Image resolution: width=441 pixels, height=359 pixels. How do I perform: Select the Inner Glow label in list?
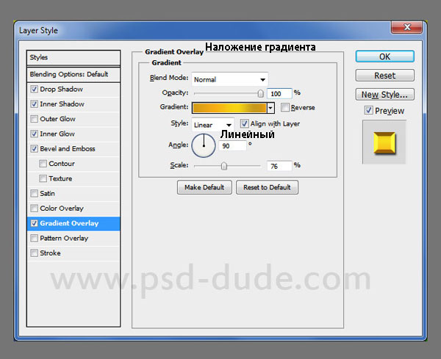coord(57,134)
